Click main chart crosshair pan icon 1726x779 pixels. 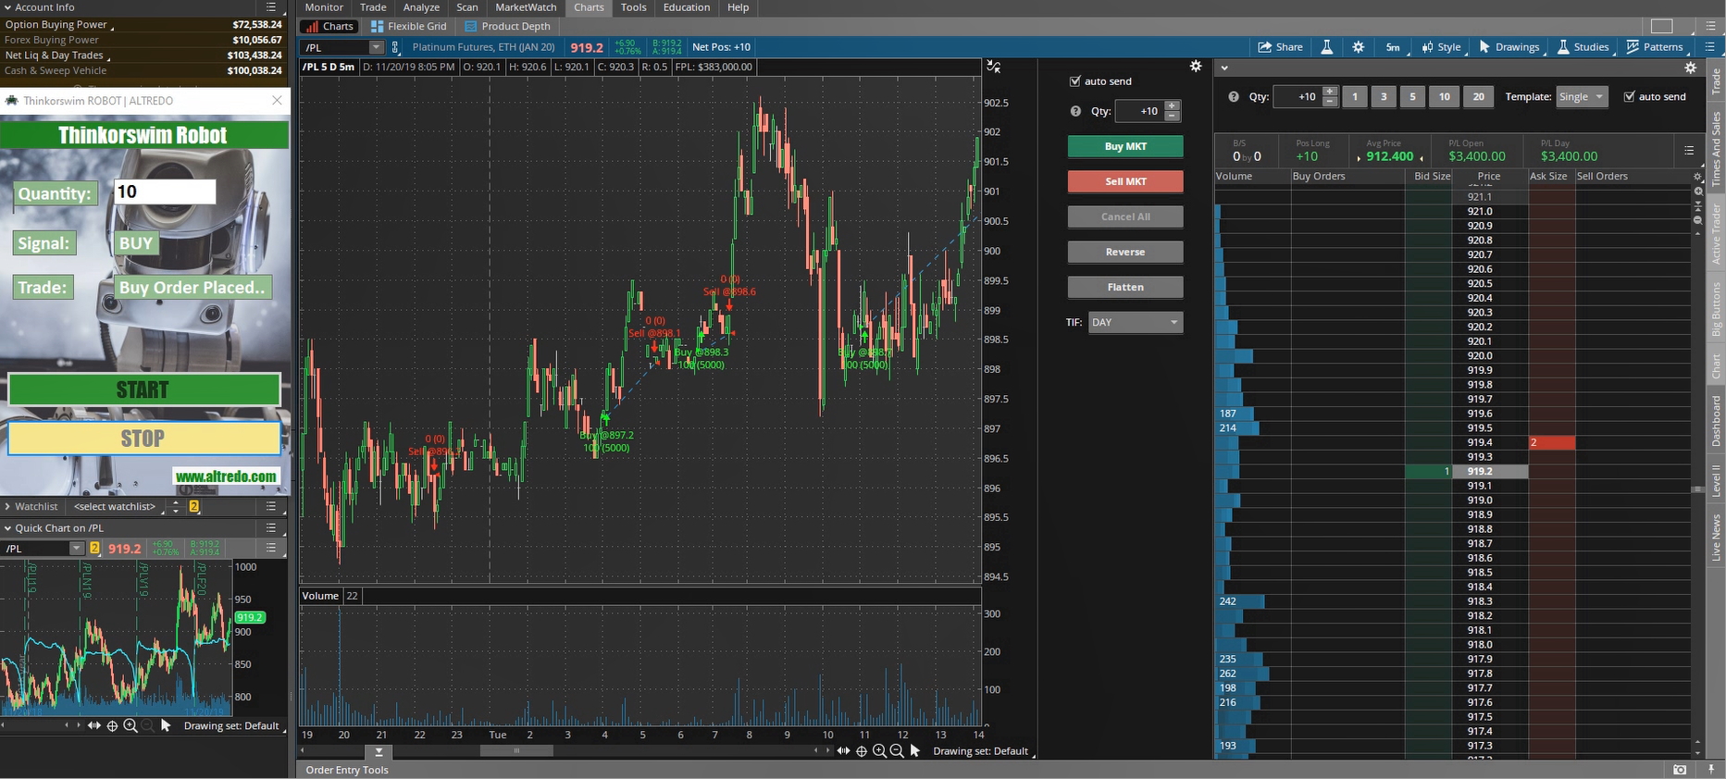(x=862, y=751)
